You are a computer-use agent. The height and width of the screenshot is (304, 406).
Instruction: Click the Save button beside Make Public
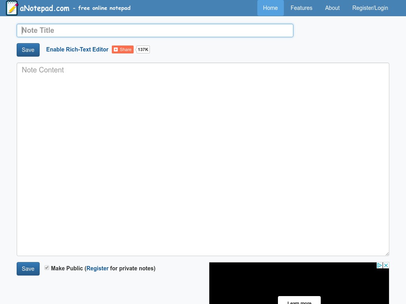(x=28, y=269)
